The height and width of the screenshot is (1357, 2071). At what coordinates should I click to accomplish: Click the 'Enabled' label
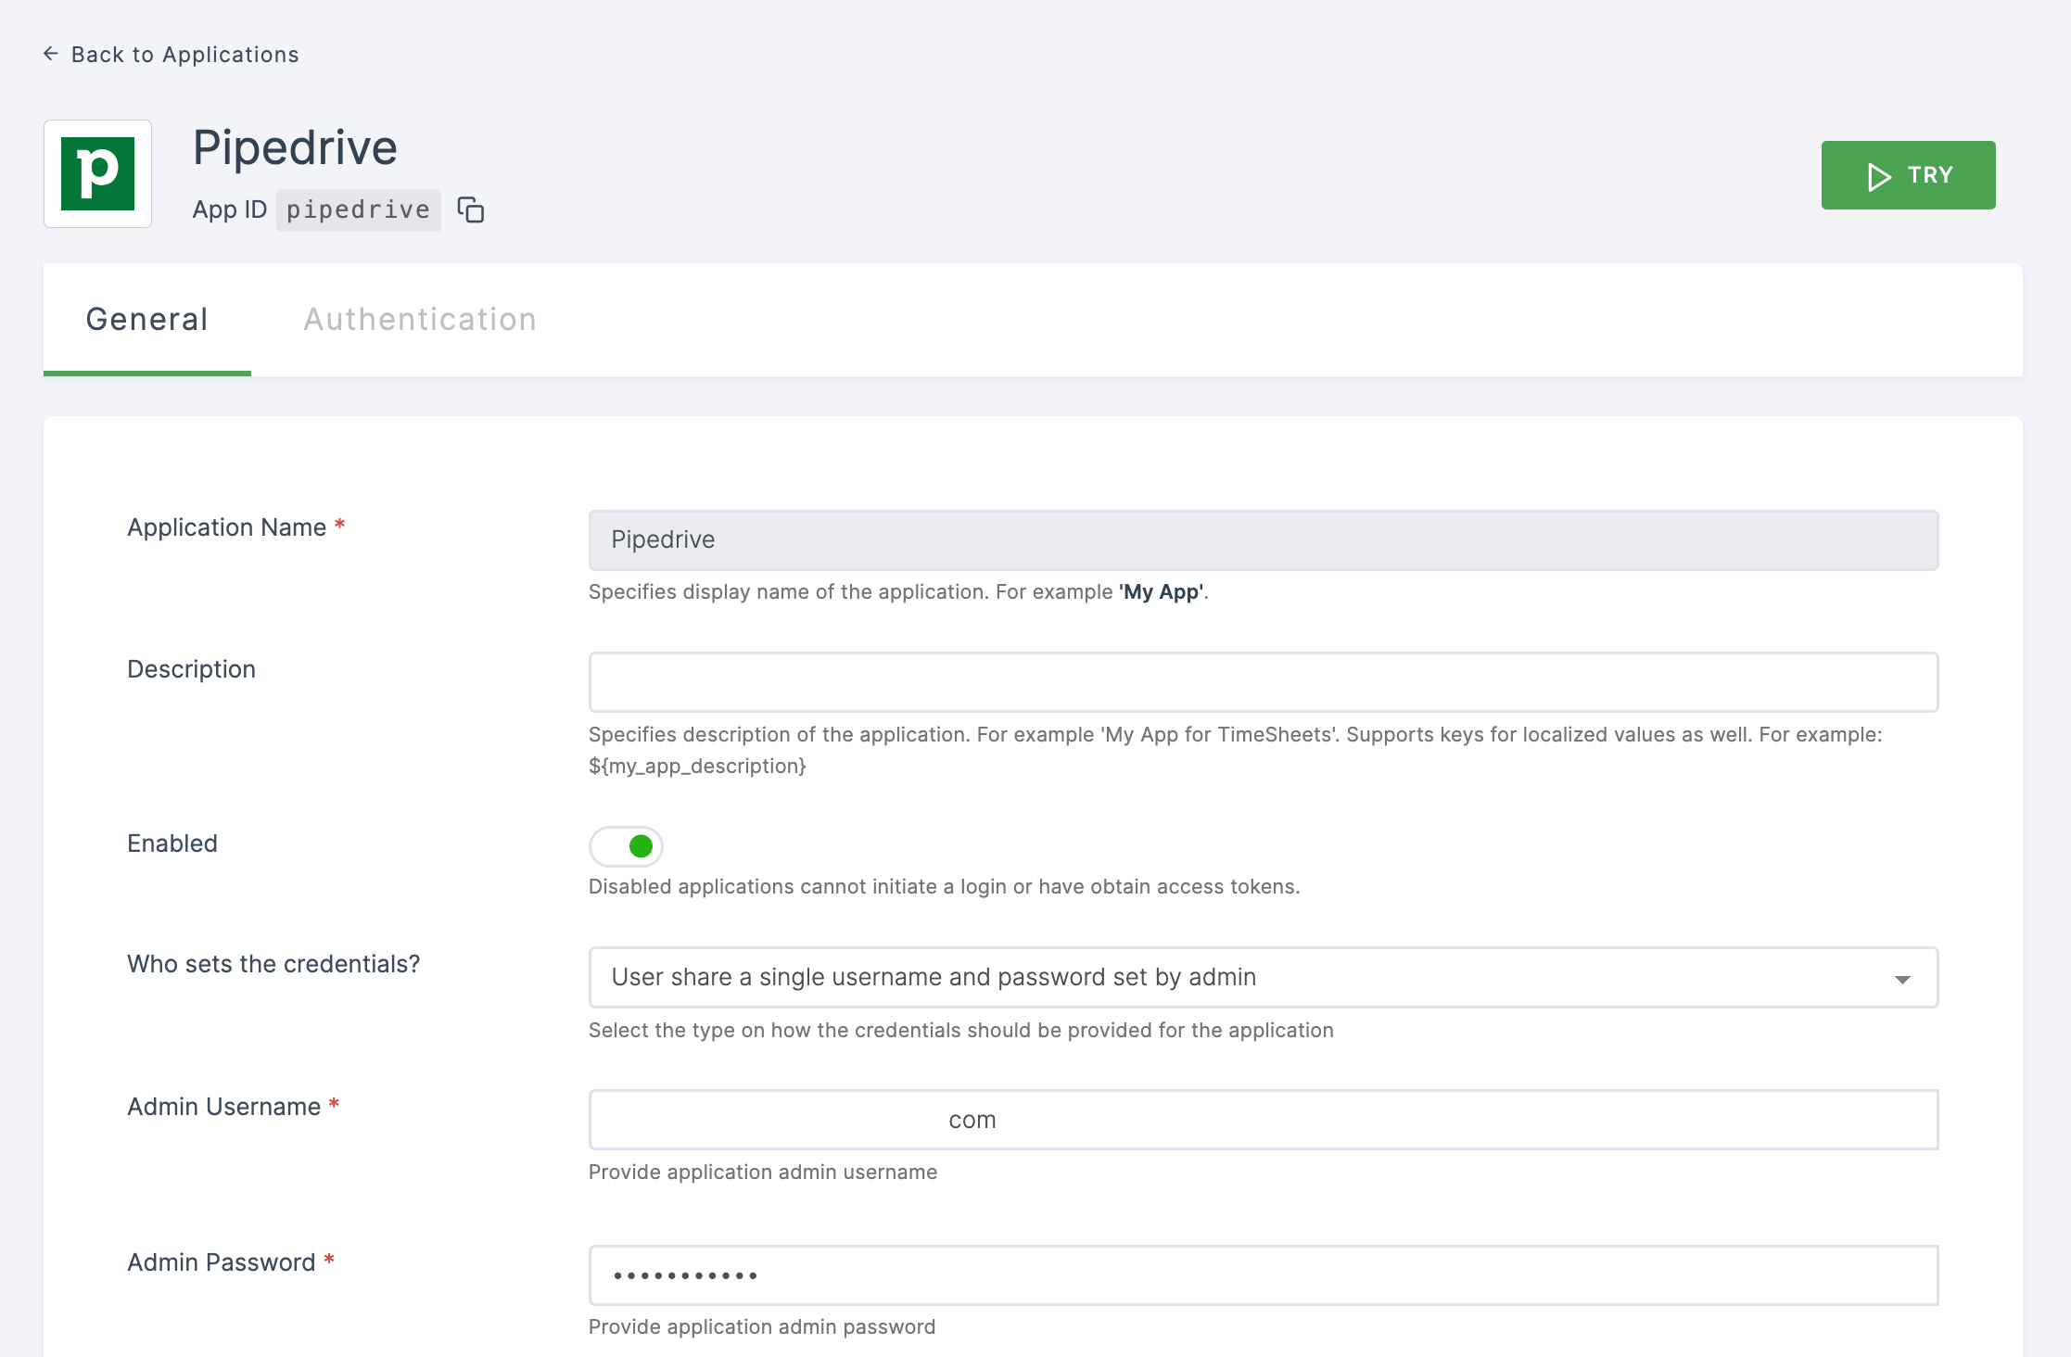click(x=172, y=843)
